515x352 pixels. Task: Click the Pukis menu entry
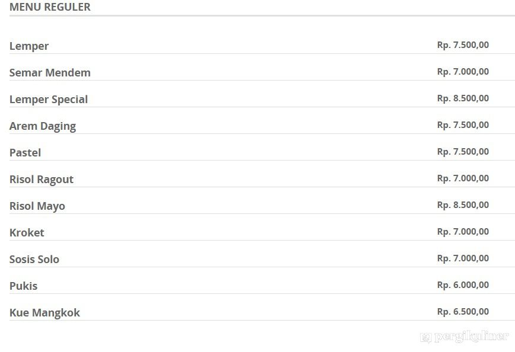coord(23,286)
